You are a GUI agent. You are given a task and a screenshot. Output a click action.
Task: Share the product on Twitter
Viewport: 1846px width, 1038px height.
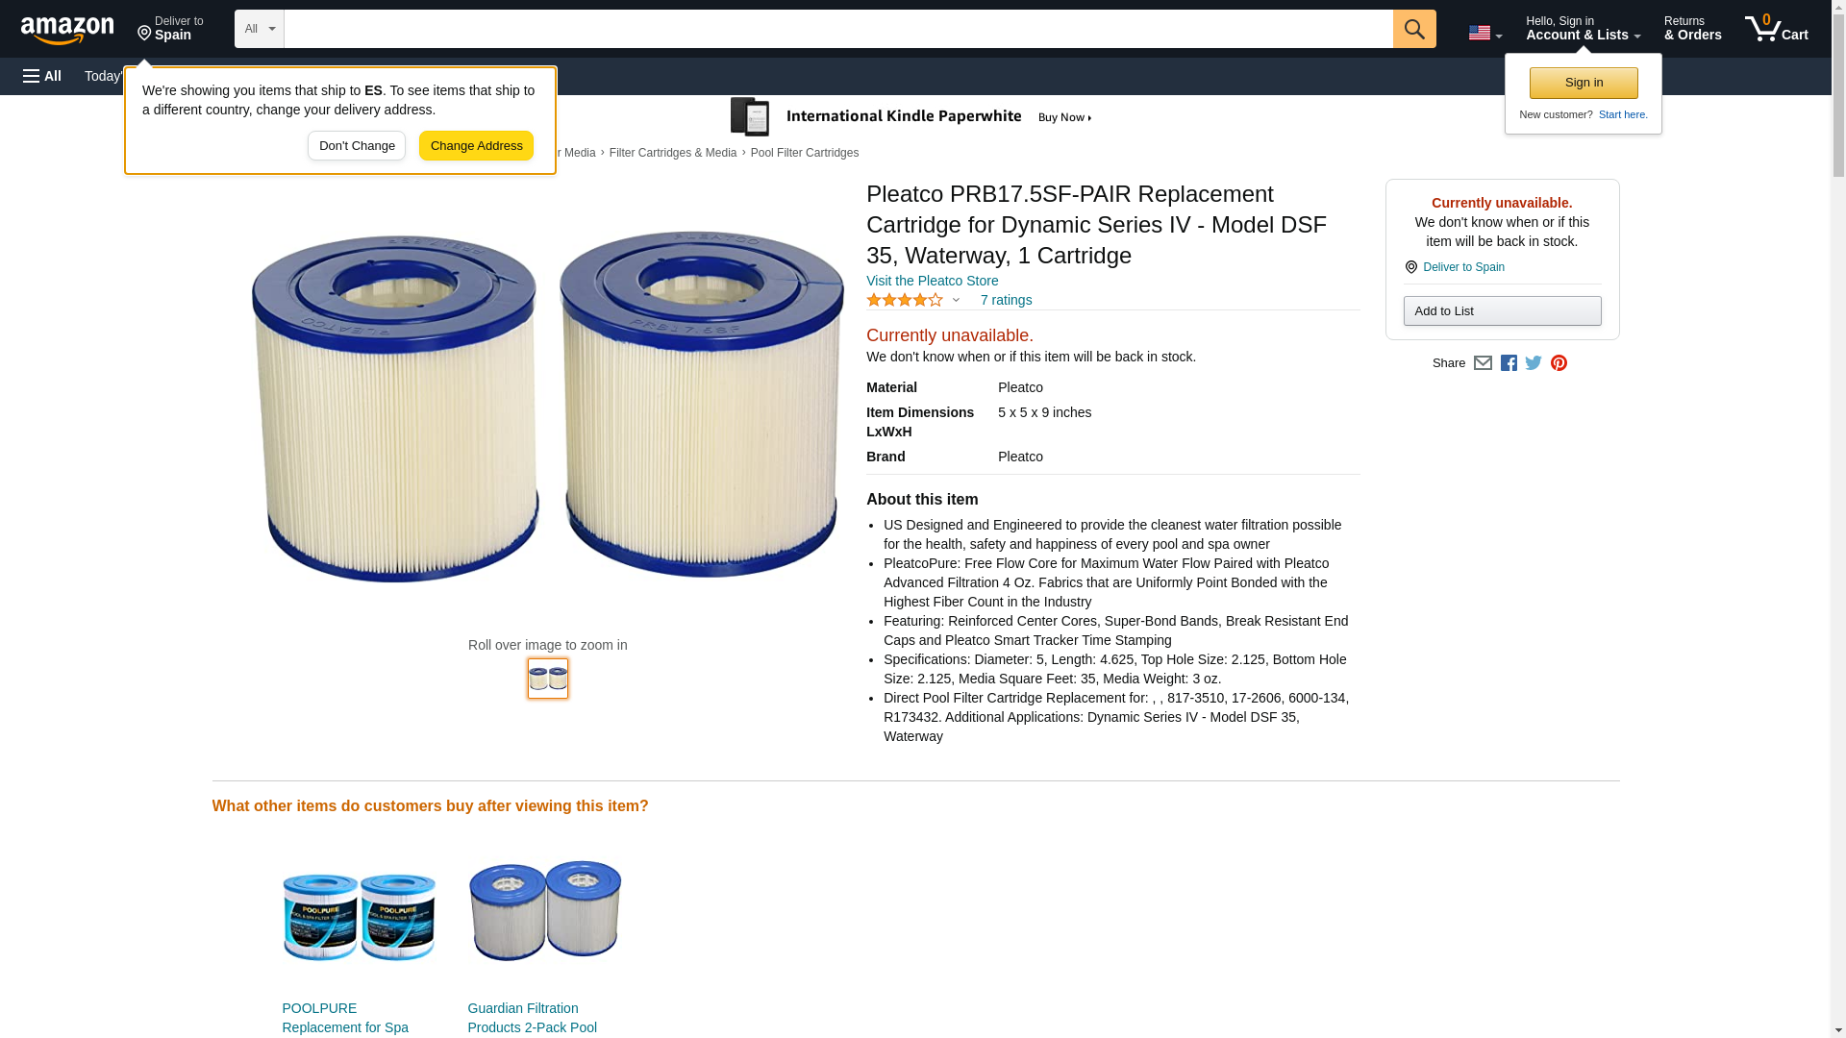tap(1534, 363)
